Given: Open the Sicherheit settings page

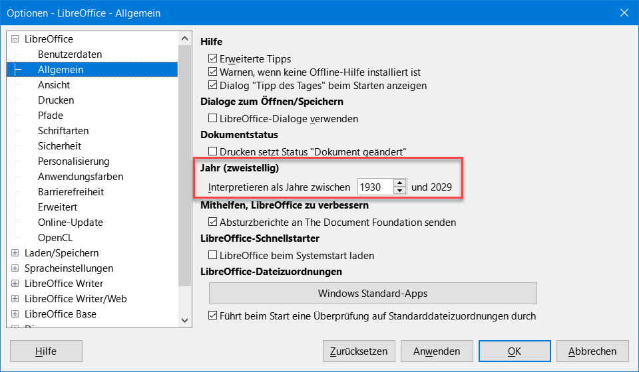Looking at the screenshot, I should click(x=59, y=146).
